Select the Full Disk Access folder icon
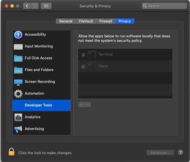Screen dimensions: 190x162 point(18,58)
